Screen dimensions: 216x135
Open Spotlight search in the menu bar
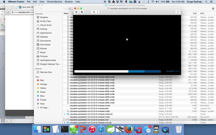coord(206,2)
